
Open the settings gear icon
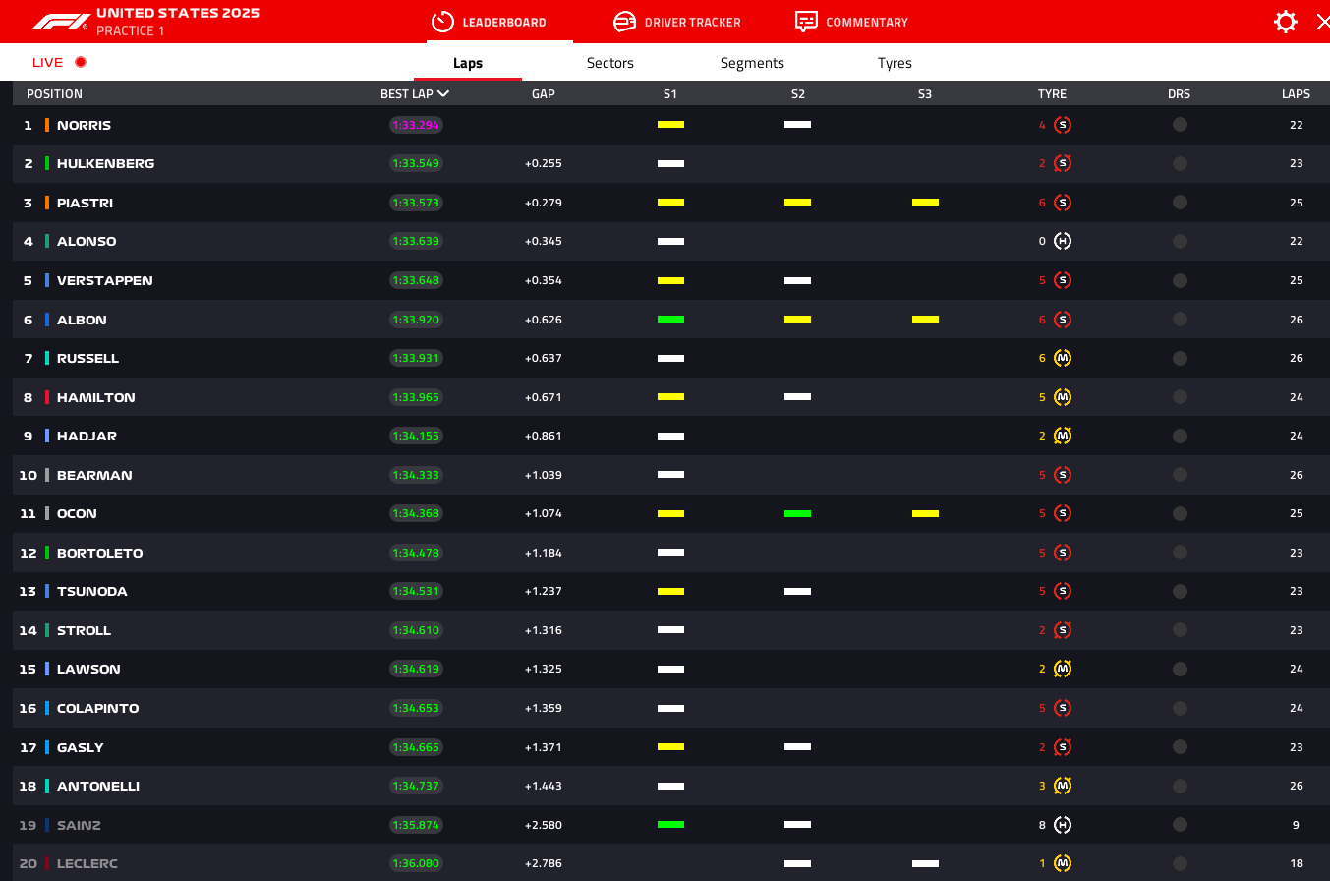(1285, 22)
